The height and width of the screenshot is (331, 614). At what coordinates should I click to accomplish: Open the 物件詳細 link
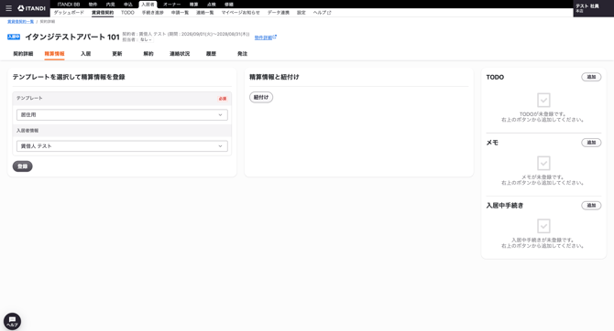[x=266, y=37]
